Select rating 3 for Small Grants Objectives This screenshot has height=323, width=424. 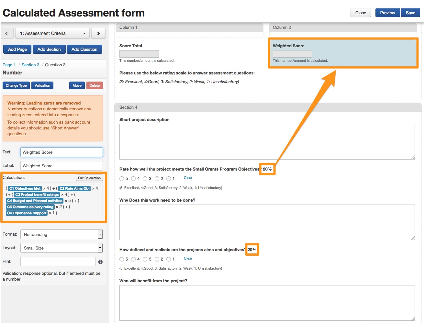point(145,179)
